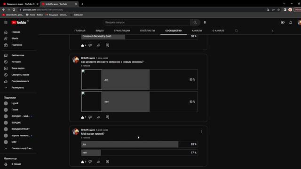Click channel avatar on новым сезоном post

point(75,60)
